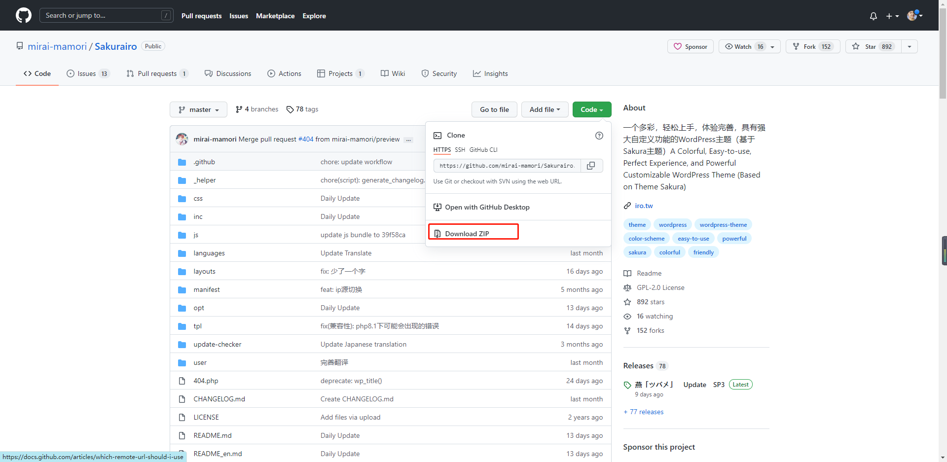Open Explore in top navigation
947x462 pixels.
pyautogui.click(x=314, y=16)
